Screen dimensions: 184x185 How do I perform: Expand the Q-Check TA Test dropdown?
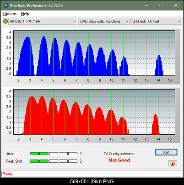156,22
